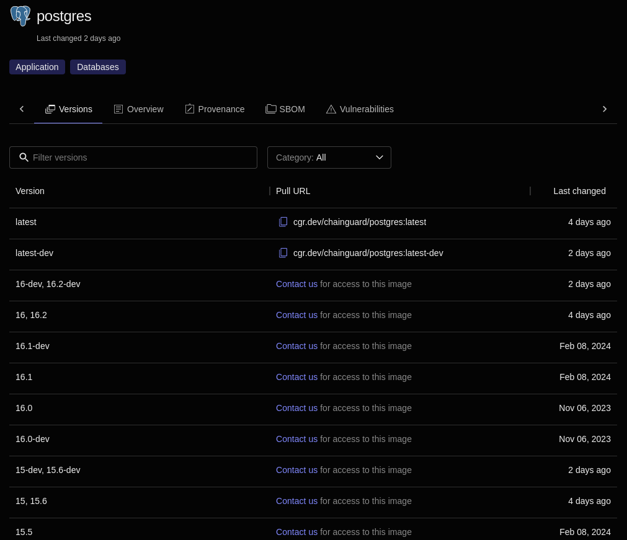Image resolution: width=627 pixels, height=540 pixels.
Task: Click the Versions layers icon
Action: (50, 108)
